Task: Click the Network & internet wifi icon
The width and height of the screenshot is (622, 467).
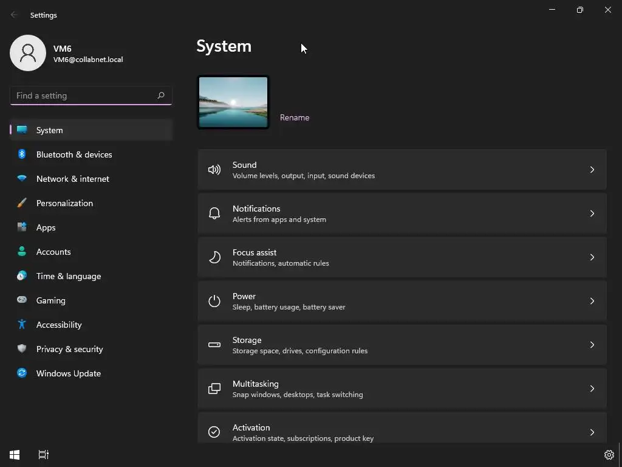Action: pyautogui.click(x=22, y=179)
